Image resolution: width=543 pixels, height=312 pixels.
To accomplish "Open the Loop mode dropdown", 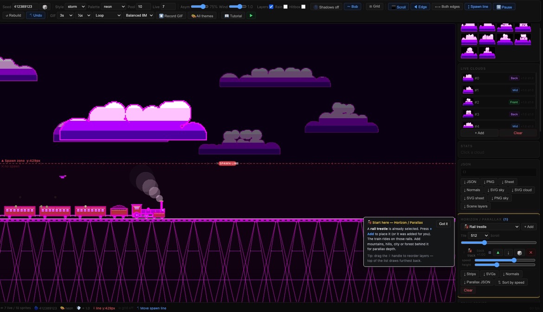I will 107,16.
